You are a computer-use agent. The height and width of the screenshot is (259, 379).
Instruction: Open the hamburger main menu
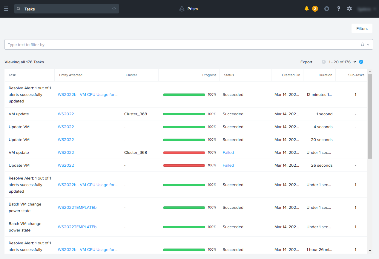pyautogui.click(x=6, y=9)
